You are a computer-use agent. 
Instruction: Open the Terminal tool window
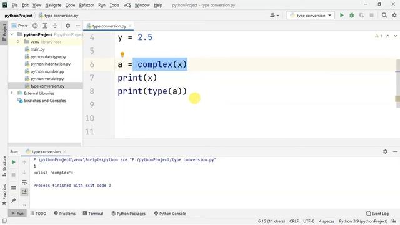(x=93, y=214)
